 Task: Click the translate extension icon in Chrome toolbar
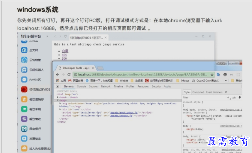click(218, 75)
